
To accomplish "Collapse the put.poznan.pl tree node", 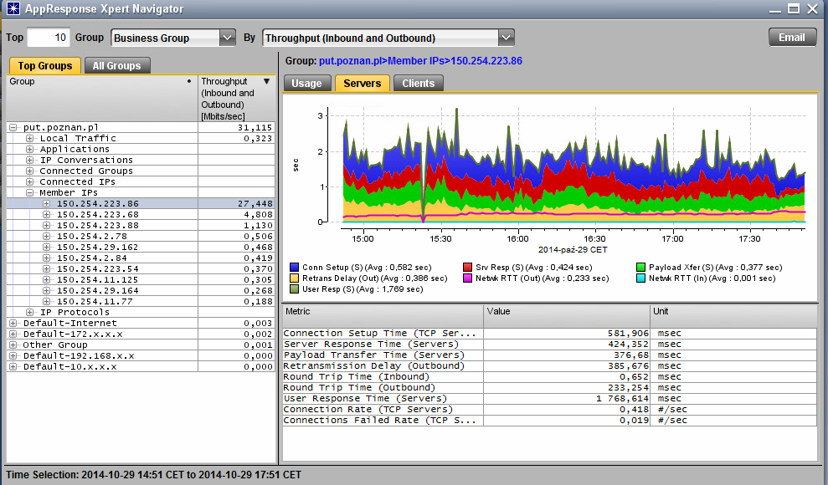I will click(x=13, y=128).
